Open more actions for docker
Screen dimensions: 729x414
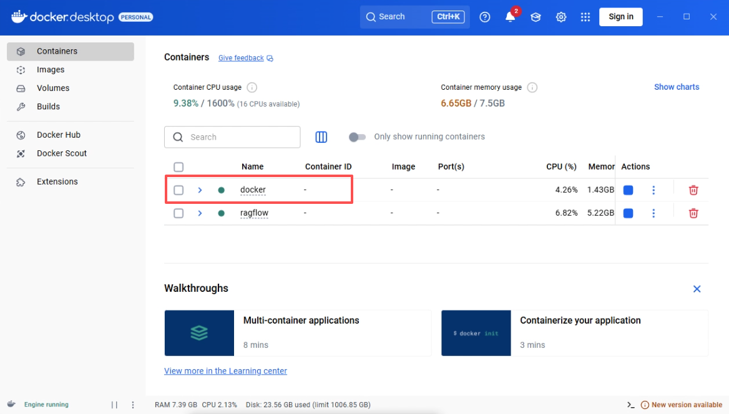tap(653, 190)
